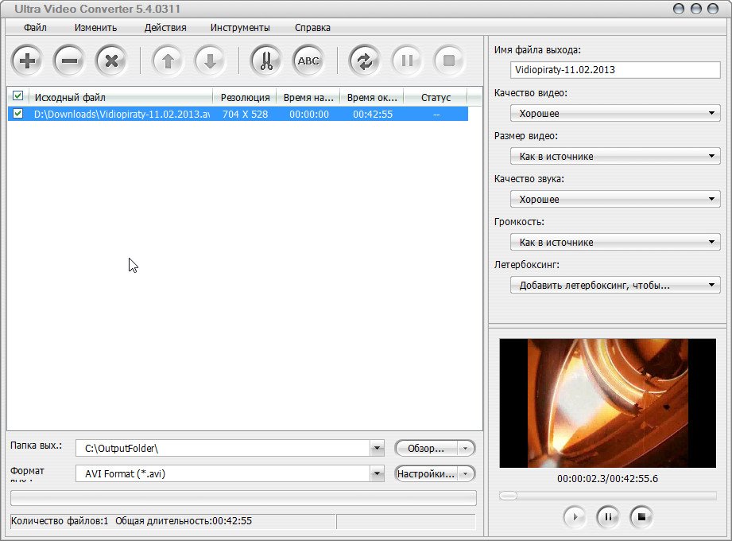Click the conversion progress bar
732x541 pixels.
tap(243, 498)
